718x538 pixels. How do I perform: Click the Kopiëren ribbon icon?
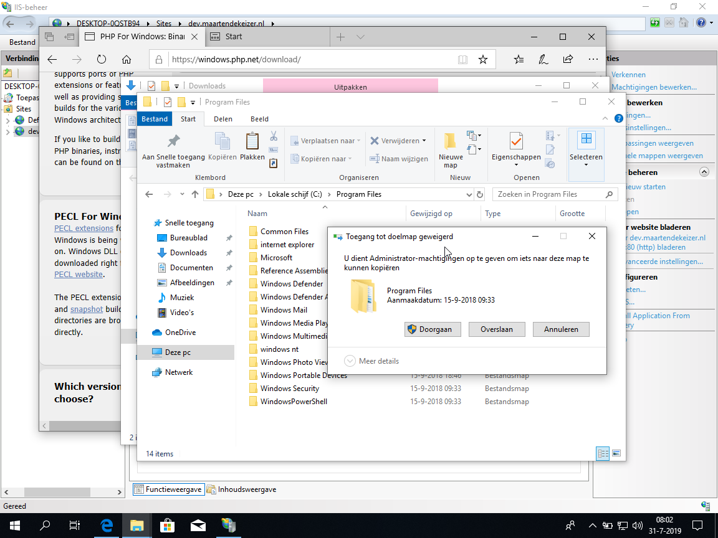pyautogui.click(x=223, y=141)
